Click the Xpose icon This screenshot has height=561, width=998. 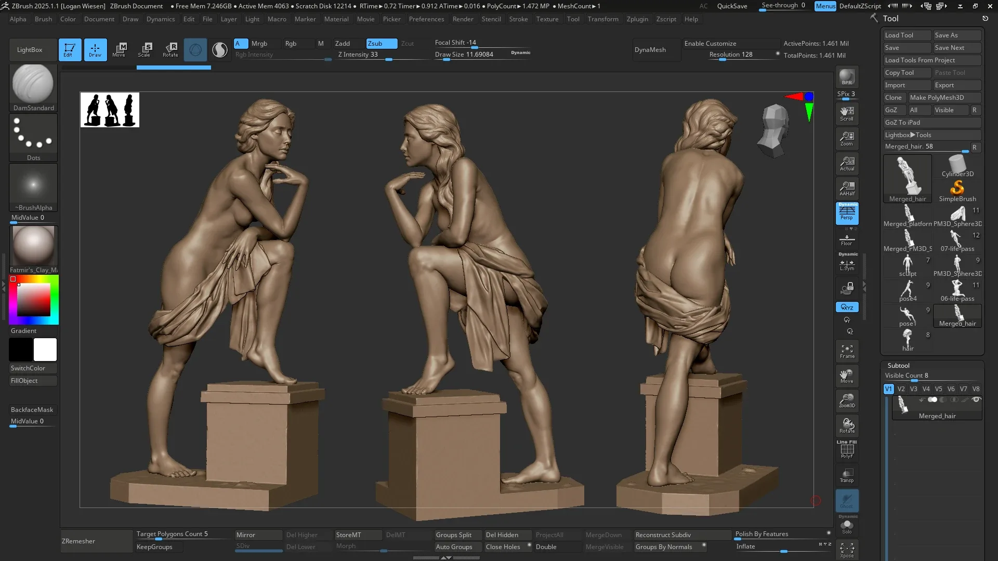[847, 550]
